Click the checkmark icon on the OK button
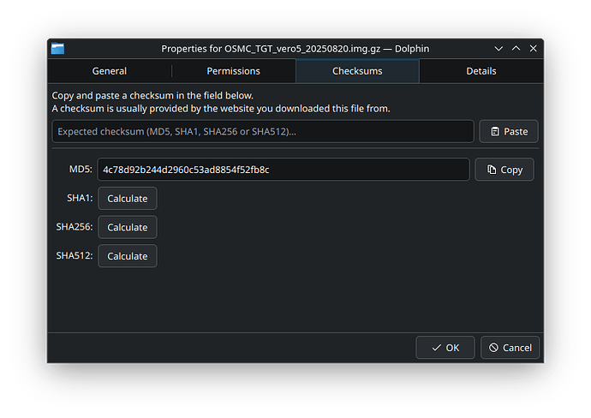 (436, 348)
